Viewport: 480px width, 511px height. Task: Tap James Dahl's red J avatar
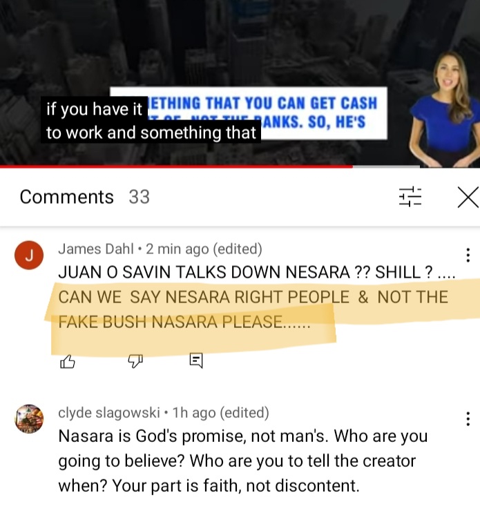[29, 256]
